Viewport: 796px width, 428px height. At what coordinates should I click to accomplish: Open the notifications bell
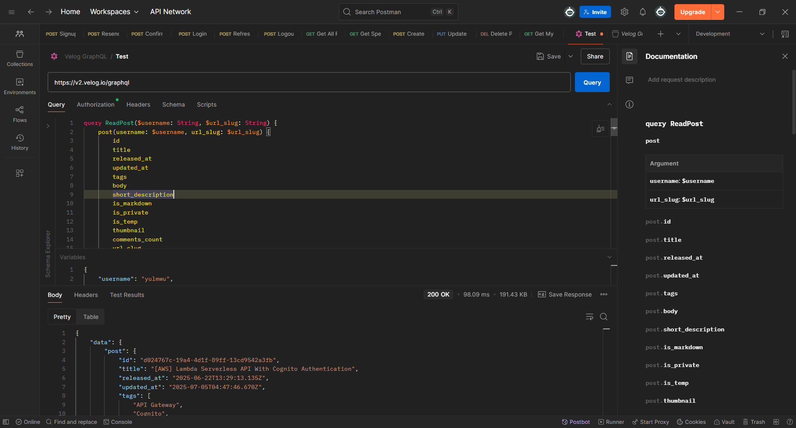[643, 12]
